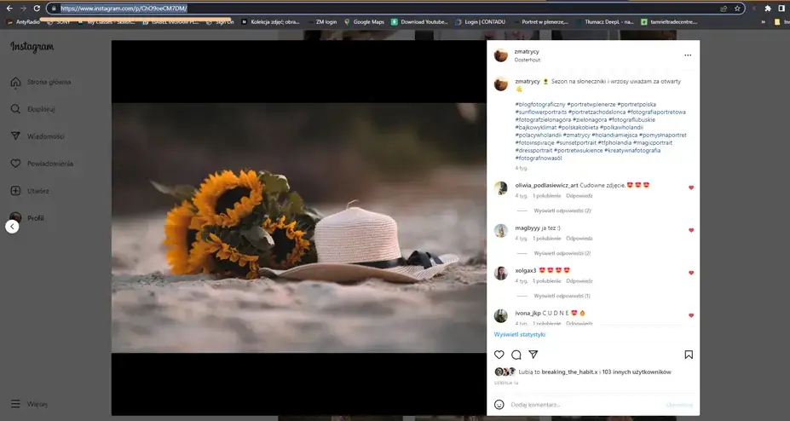Reply to magbyyy via Odpowiedz

click(579, 239)
